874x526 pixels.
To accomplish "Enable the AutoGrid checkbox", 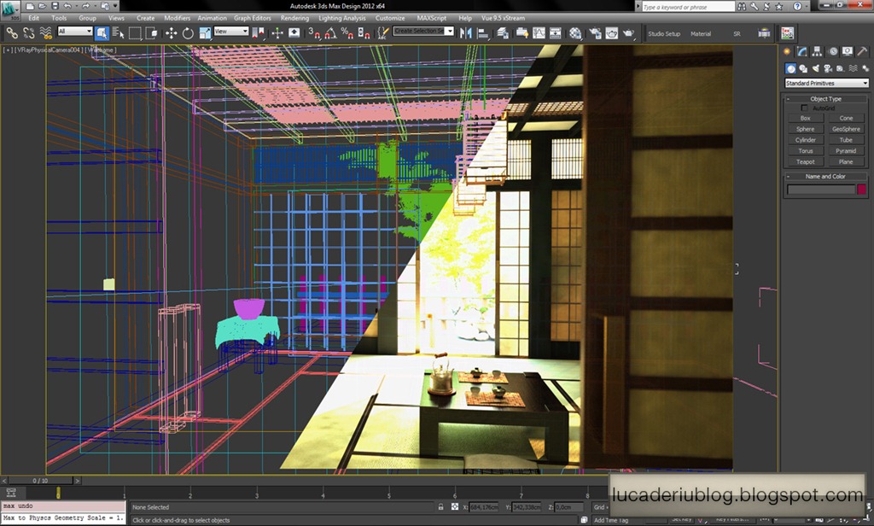I will point(804,108).
